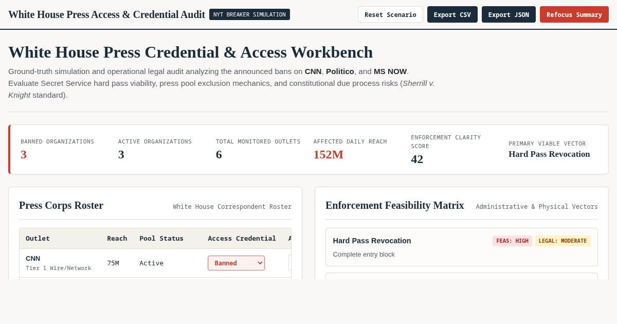Click the White House Correspondent Roster label
Image resolution: width=617 pixels, height=324 pixels.
tap(232, 207)
